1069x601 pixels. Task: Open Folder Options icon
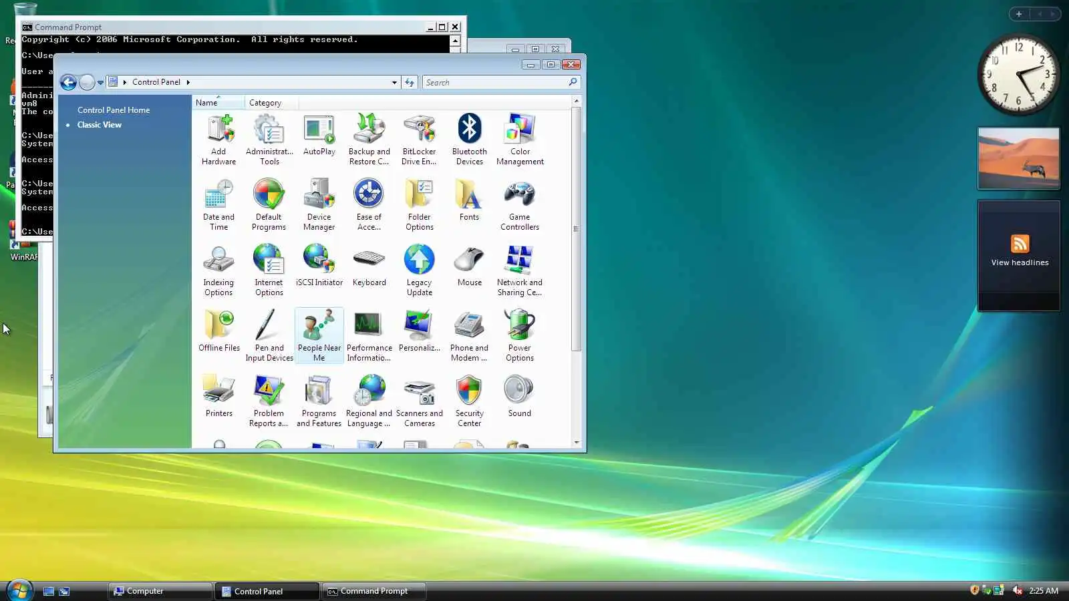pos(419,205)
